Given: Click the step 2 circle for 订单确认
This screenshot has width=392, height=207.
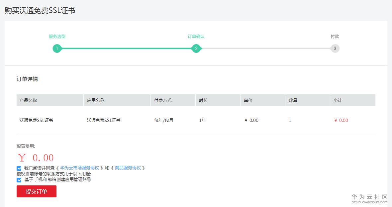Looking at the screenshot, I should click(196, 49).
